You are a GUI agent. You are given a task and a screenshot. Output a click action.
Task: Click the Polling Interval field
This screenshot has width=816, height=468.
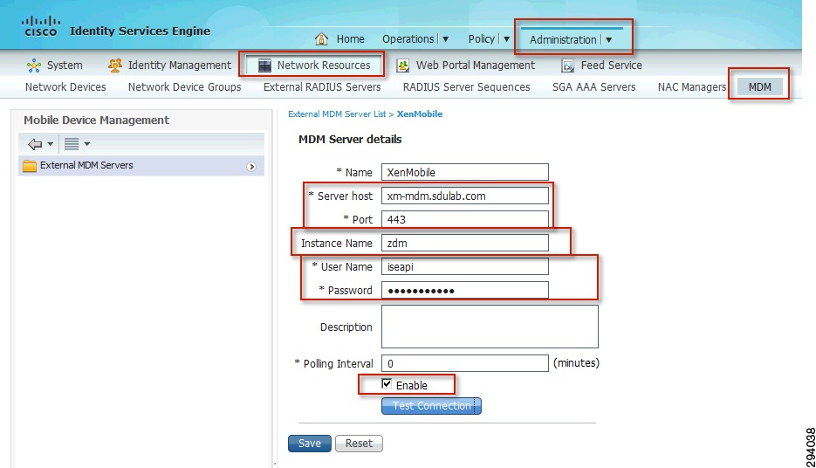(x=464, y=363)
